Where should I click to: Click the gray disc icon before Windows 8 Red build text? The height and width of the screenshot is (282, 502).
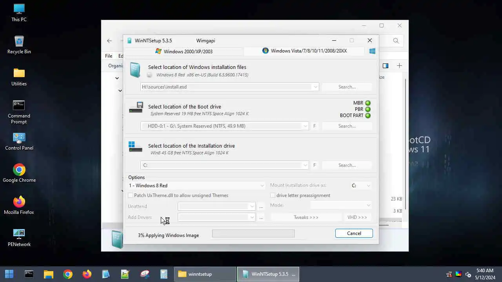149,75
